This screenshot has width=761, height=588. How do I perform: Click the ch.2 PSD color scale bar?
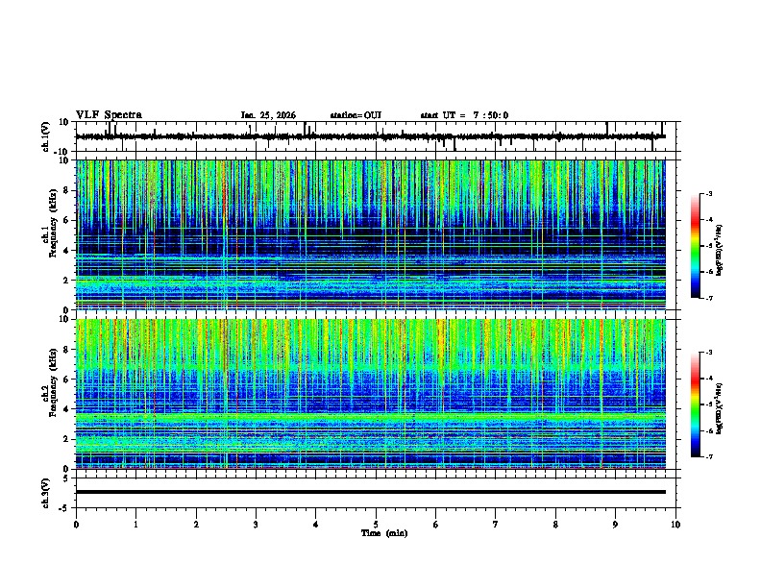(696, 404)
